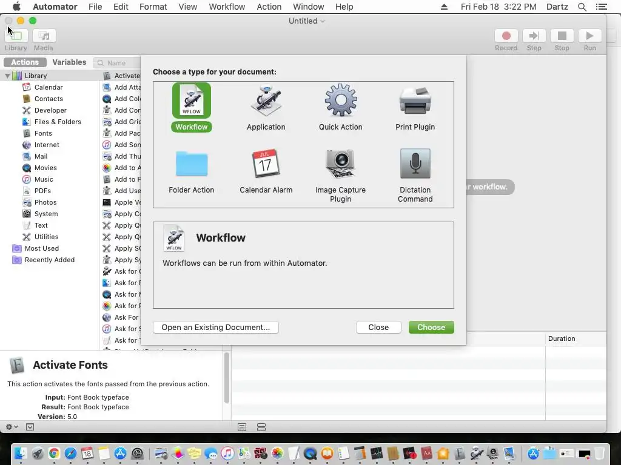Open the View menu

point(188,7)
